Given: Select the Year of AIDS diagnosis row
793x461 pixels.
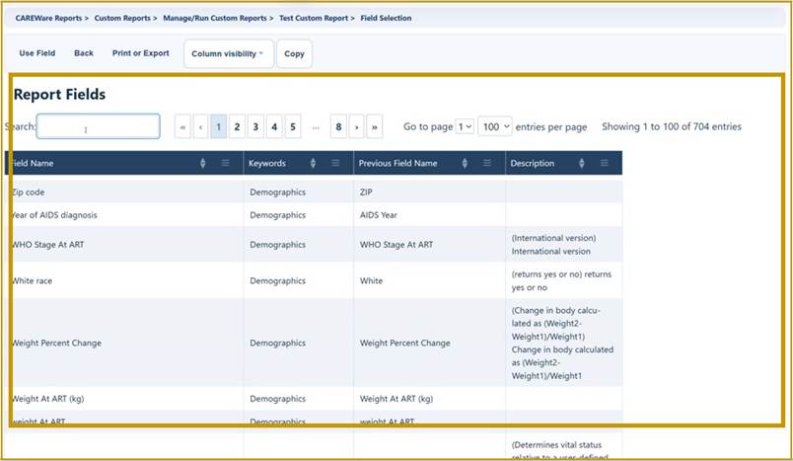Looking at the screenshot, I should (x=314, y=215).
